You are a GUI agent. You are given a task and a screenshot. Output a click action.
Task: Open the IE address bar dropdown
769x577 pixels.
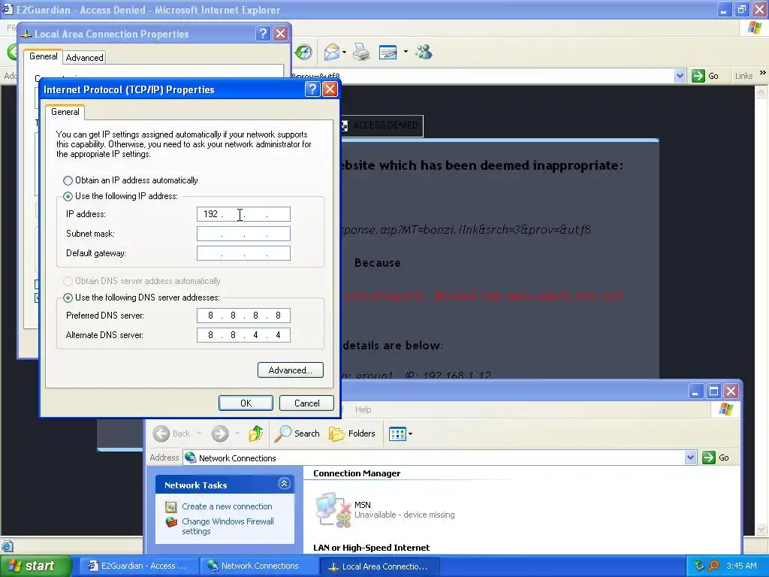[680, 76]
